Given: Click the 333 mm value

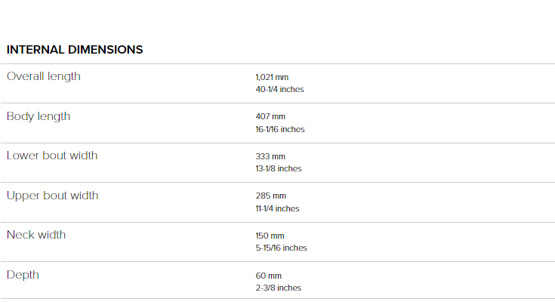Looking at the screenshot, I should coord(270,156).
